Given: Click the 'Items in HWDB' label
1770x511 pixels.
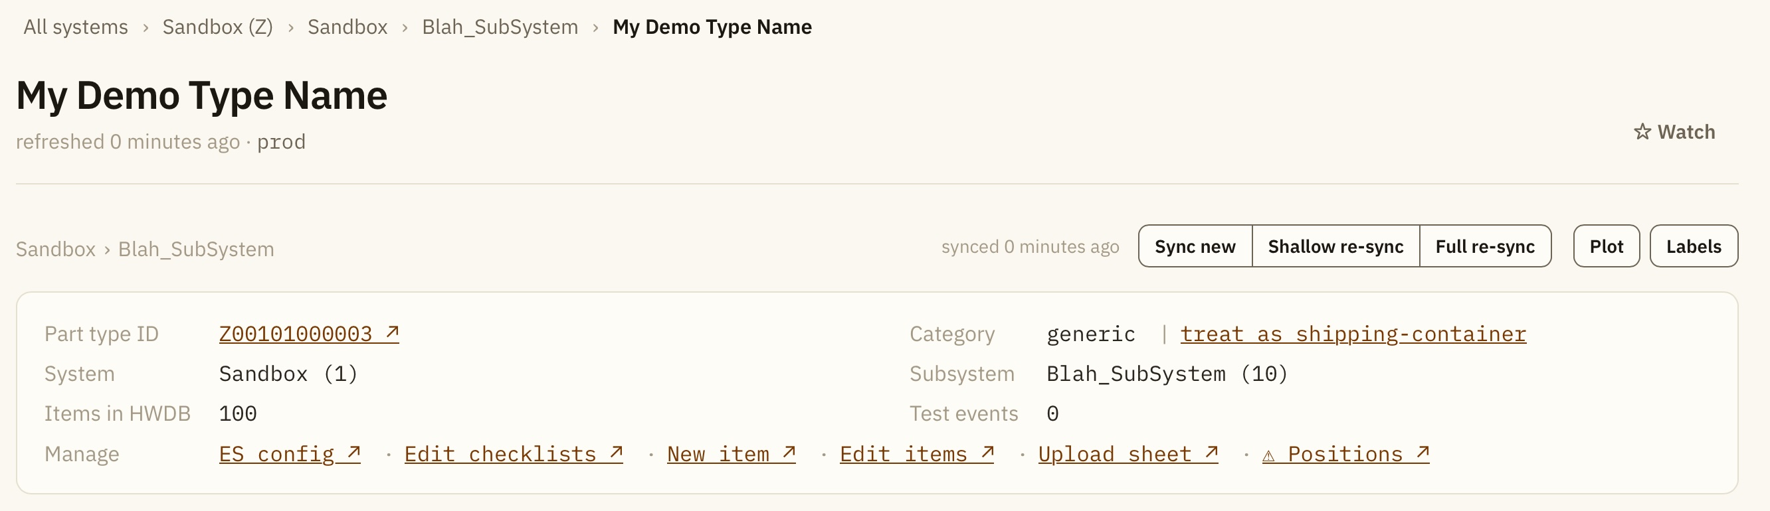Looking at the screenshot, I should point(118,413).
